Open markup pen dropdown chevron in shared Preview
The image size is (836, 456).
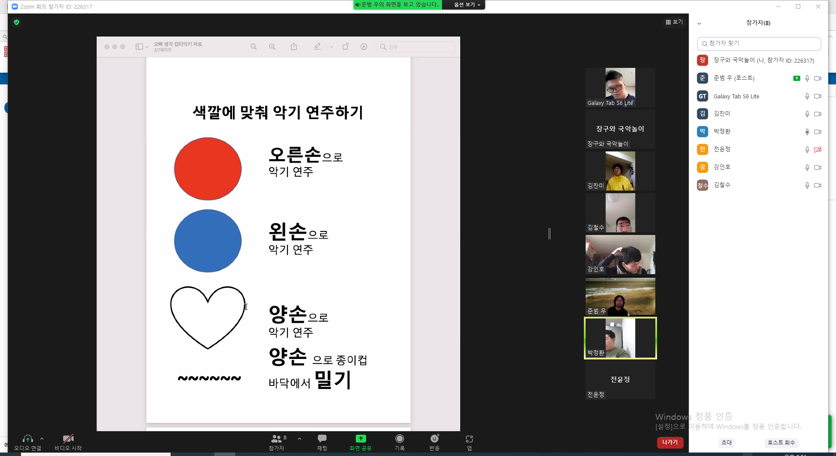coord(331,47)
